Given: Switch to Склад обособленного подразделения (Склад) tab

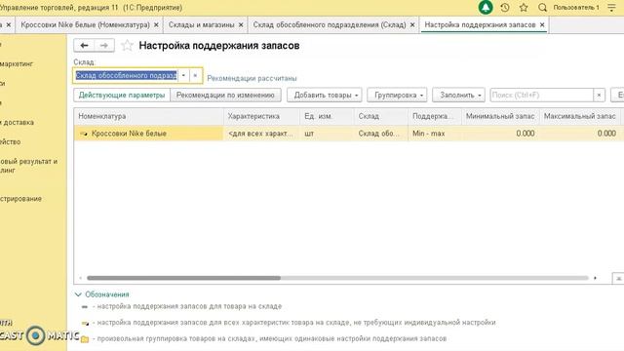Looking at the screenshot, I should click(x=330, y=24).
